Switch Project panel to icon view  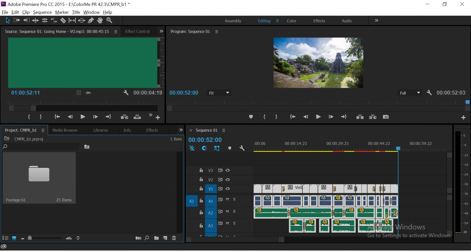[14, 238]
